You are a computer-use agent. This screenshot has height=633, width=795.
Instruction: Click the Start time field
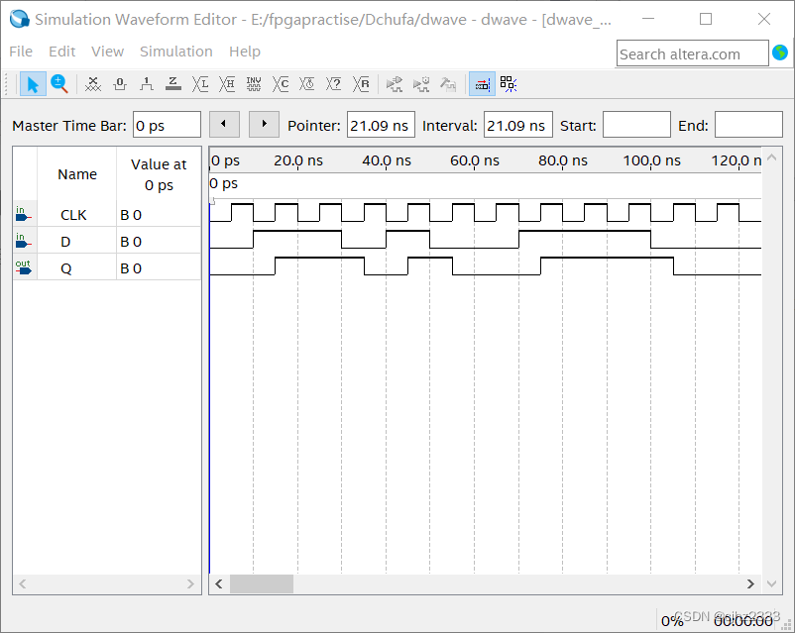point(636,125)
